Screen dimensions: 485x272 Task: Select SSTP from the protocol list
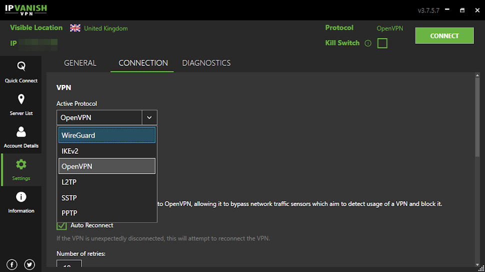tap(107, 198)
